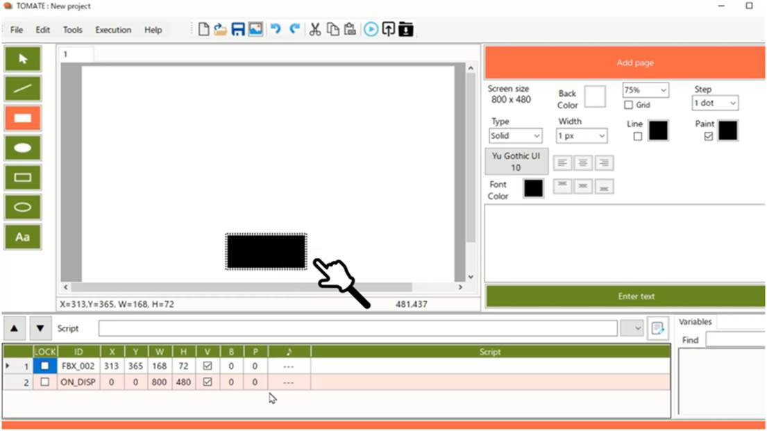
Task: Open the Font Color black swatch
Action: [533, 188]
